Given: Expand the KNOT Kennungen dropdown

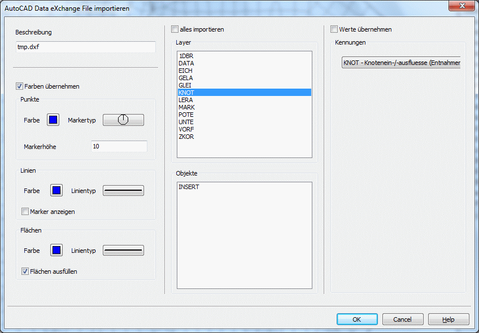Looking at the screenshot, I should 401,63.
